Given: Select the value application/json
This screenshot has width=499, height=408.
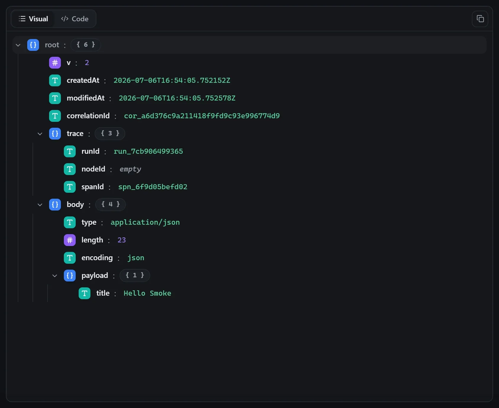Looking at the screenshot, I should tap(145, 222).
